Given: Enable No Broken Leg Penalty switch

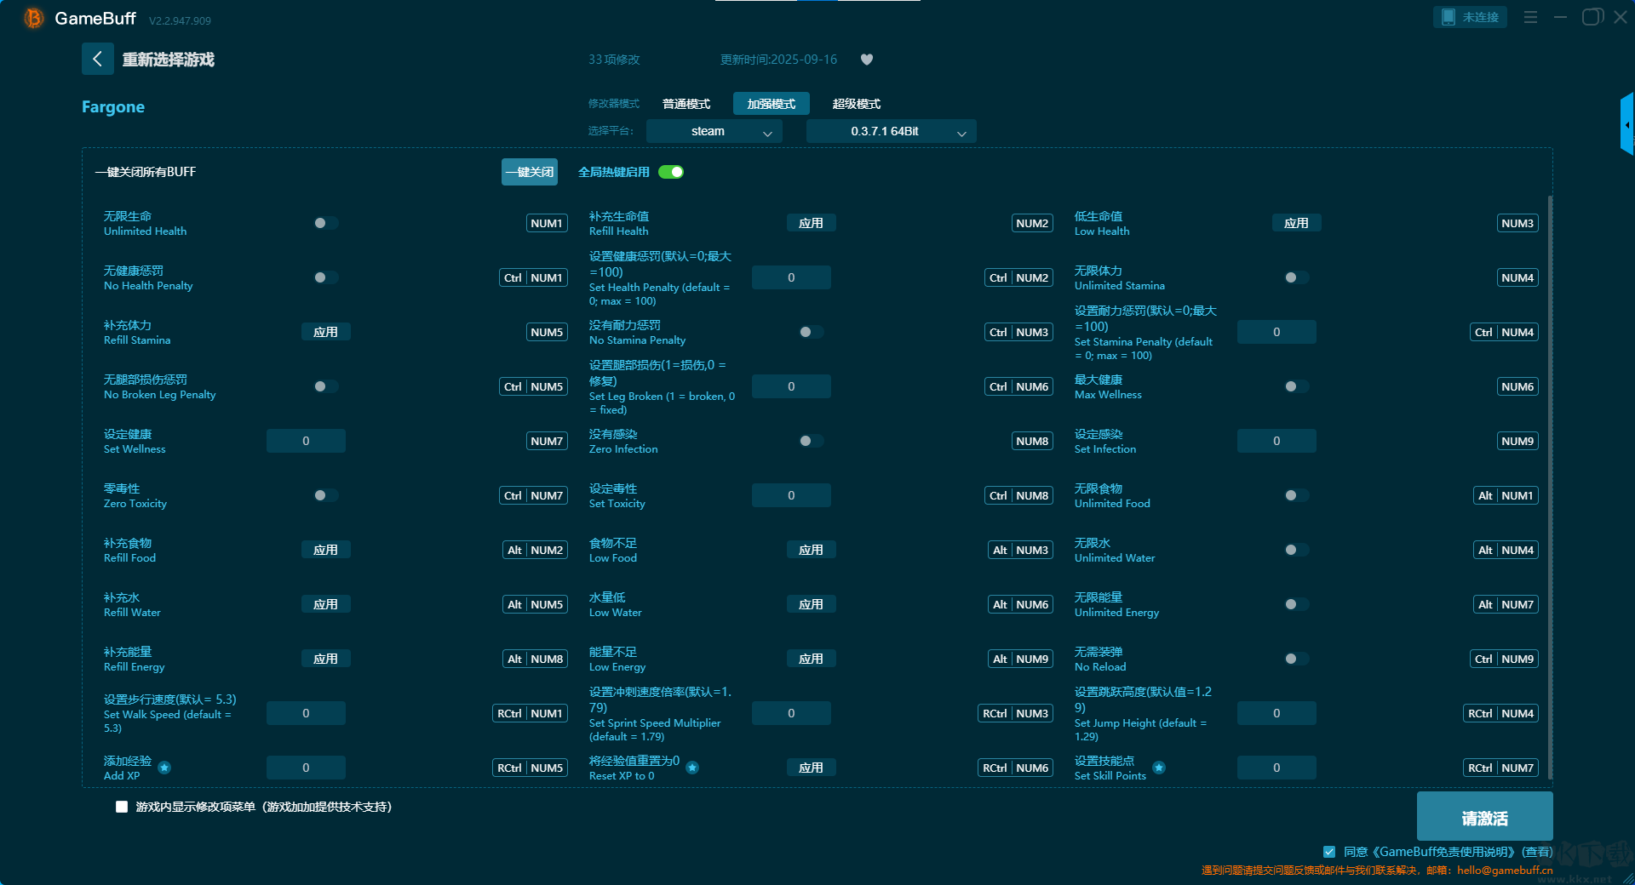Looking at the screenshot, I should pos(325,386).
